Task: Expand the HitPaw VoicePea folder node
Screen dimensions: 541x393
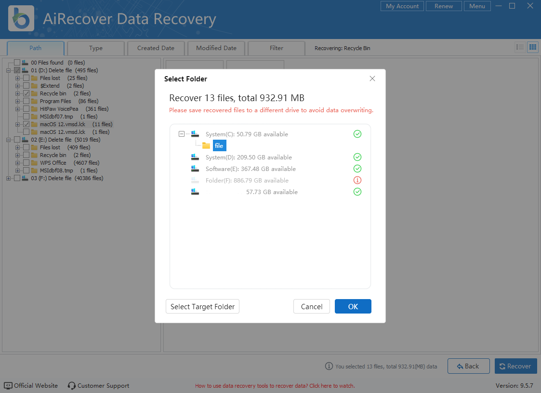Action: tap(17, 109)
